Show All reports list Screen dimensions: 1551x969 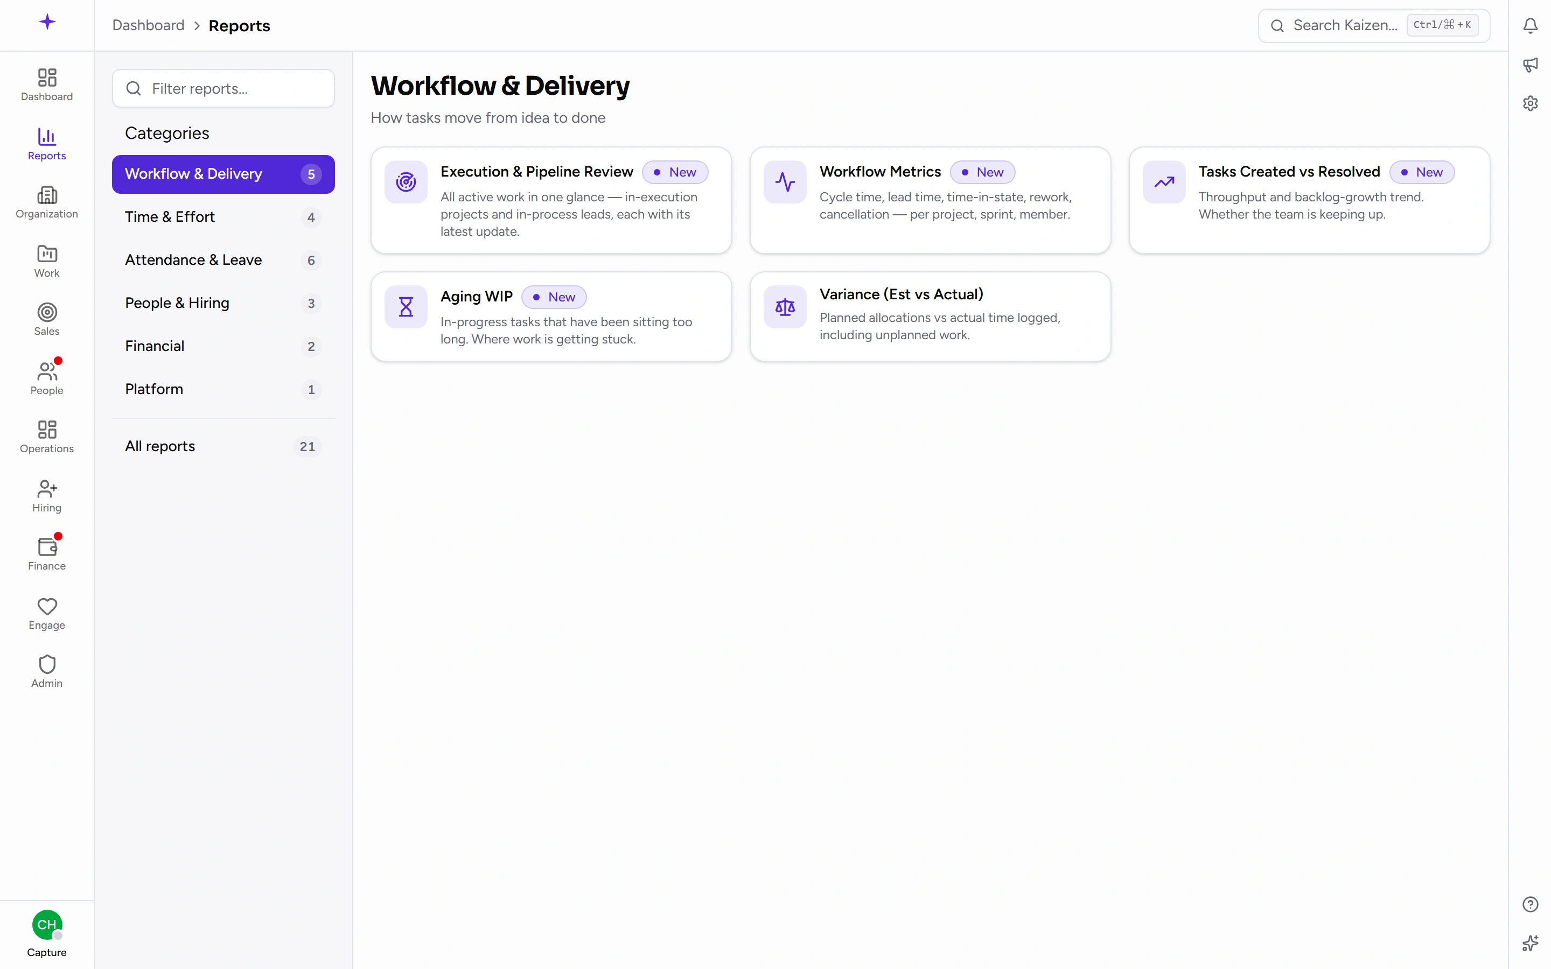pos(223,447)
